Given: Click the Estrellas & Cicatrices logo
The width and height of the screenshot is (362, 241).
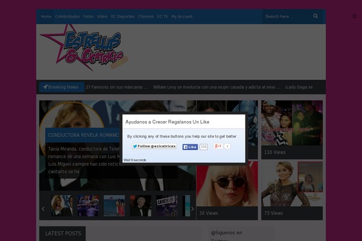Looking at the screenshot, I should coord(84,47).
